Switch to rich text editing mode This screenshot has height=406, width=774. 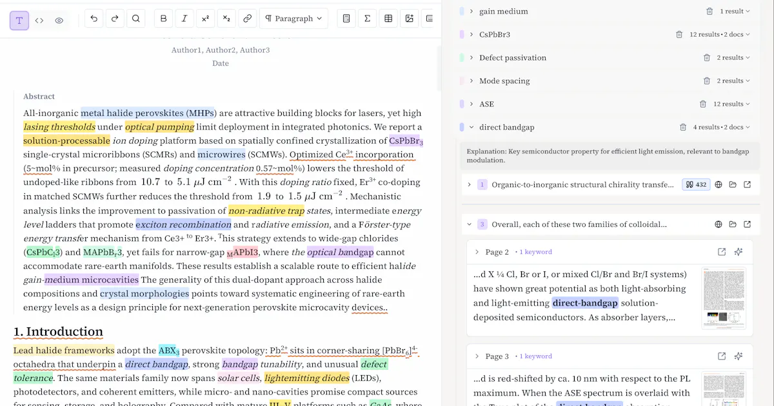[x=19, y=21]
